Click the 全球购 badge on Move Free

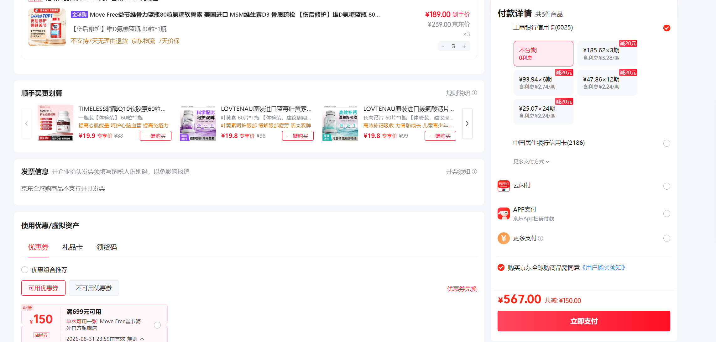[x=79, y=14]
